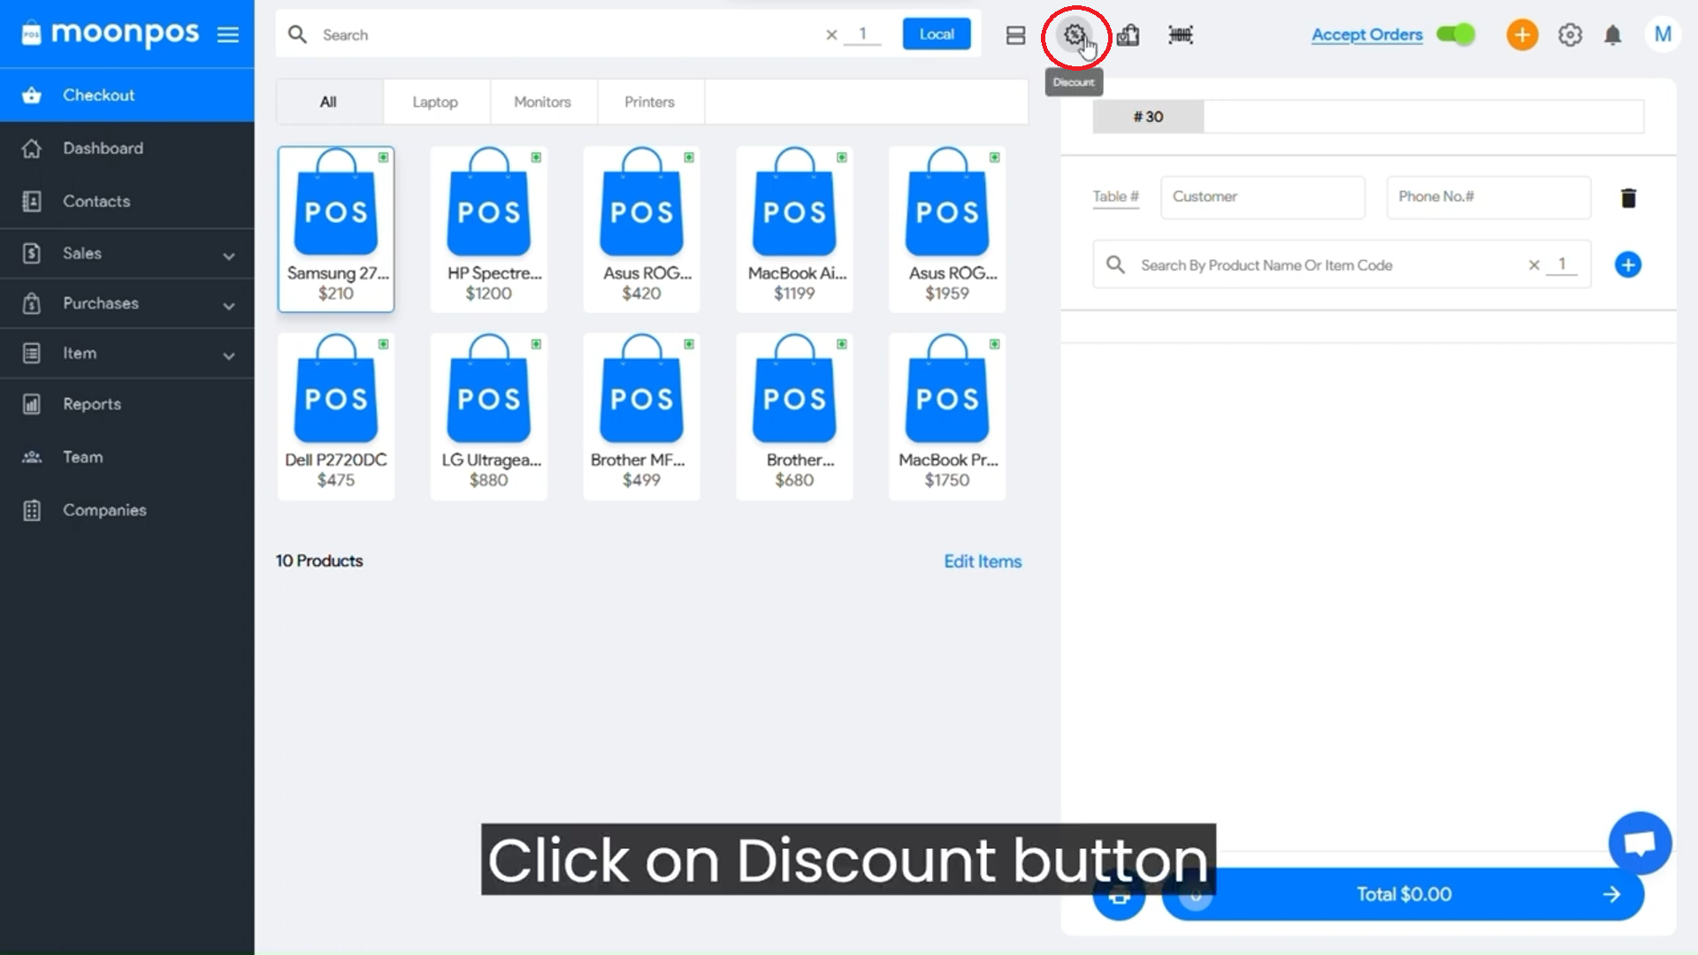This screenshot has height=955, width=1698.
Task: Click the orange plus add button
Action: point(1522,34)
